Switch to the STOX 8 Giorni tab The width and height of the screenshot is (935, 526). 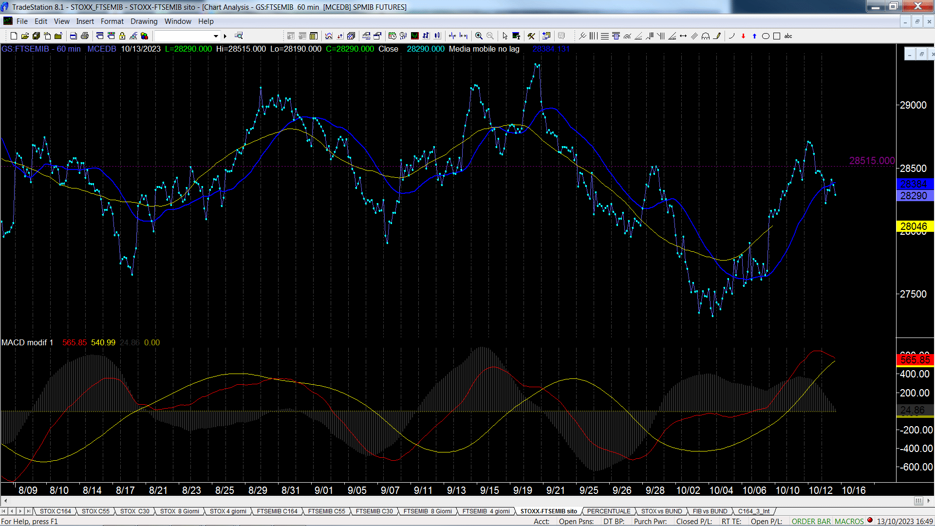click(180, 511)
